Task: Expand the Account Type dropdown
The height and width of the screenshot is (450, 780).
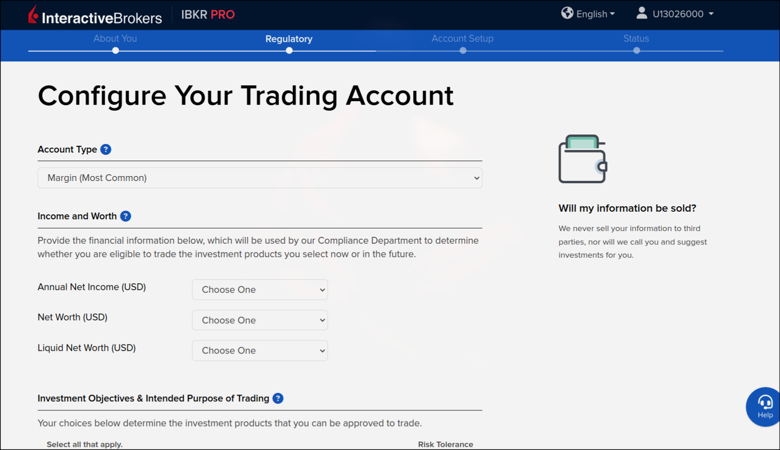Action: pos(260,178)
